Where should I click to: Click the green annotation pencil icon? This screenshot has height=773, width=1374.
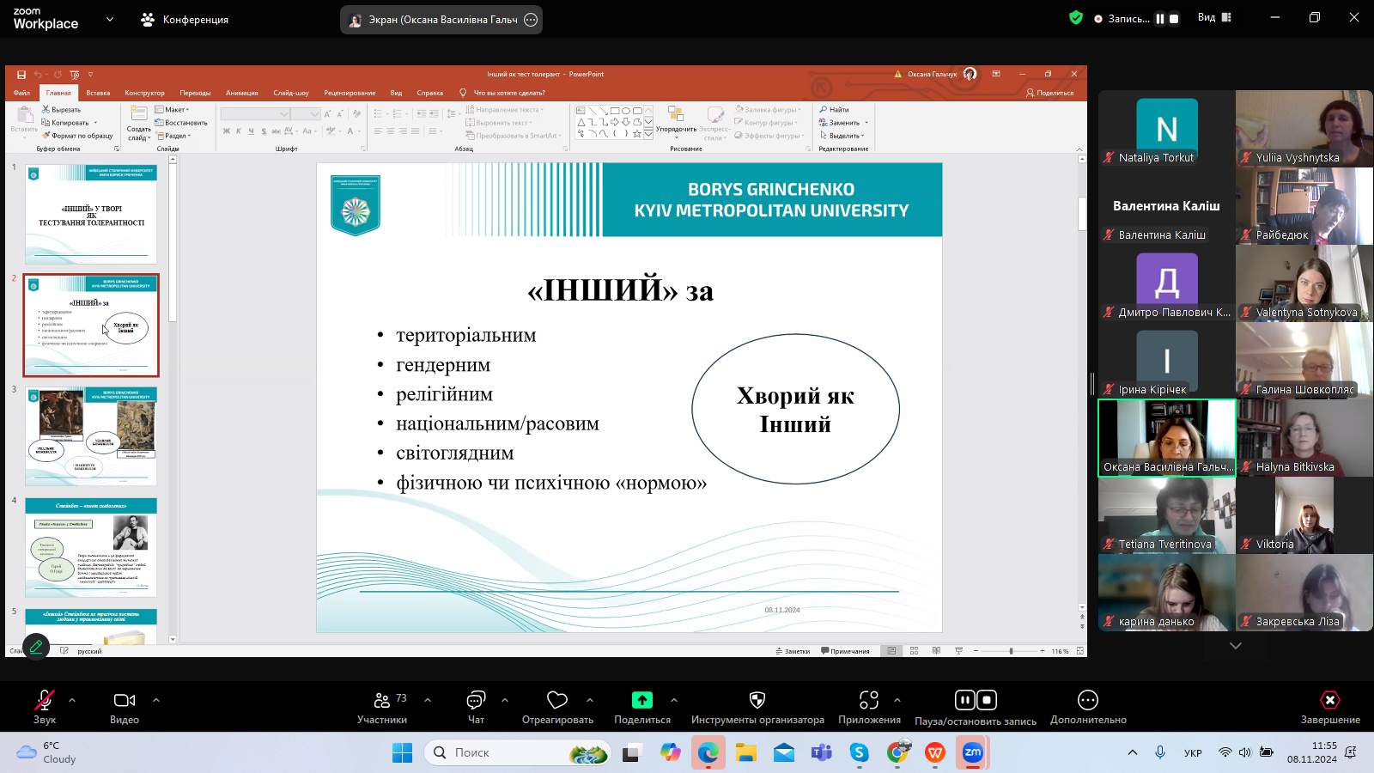coord(36,647)
